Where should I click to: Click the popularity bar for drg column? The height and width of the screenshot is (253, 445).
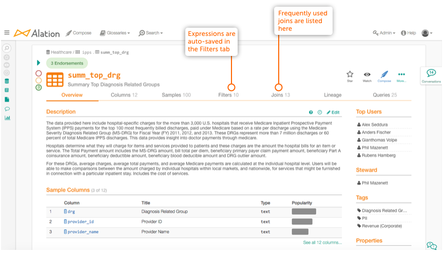click(304, 211)
